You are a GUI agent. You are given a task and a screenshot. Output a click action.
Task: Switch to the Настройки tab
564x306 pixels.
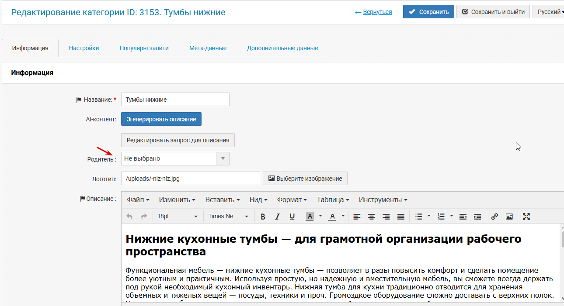(84, 48)
